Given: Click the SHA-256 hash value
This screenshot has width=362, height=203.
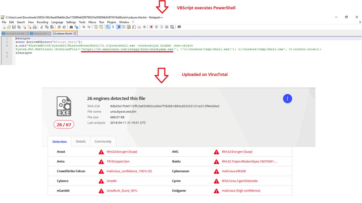Looking at the screenshot, I should pyautogui.click(x=165, y=106).
